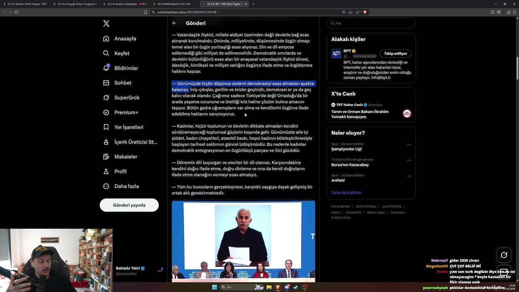
Task: Expand footer Daha fazla options
Action: pos(399,213)
